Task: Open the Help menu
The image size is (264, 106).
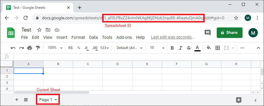Action: tap(140, 37)
